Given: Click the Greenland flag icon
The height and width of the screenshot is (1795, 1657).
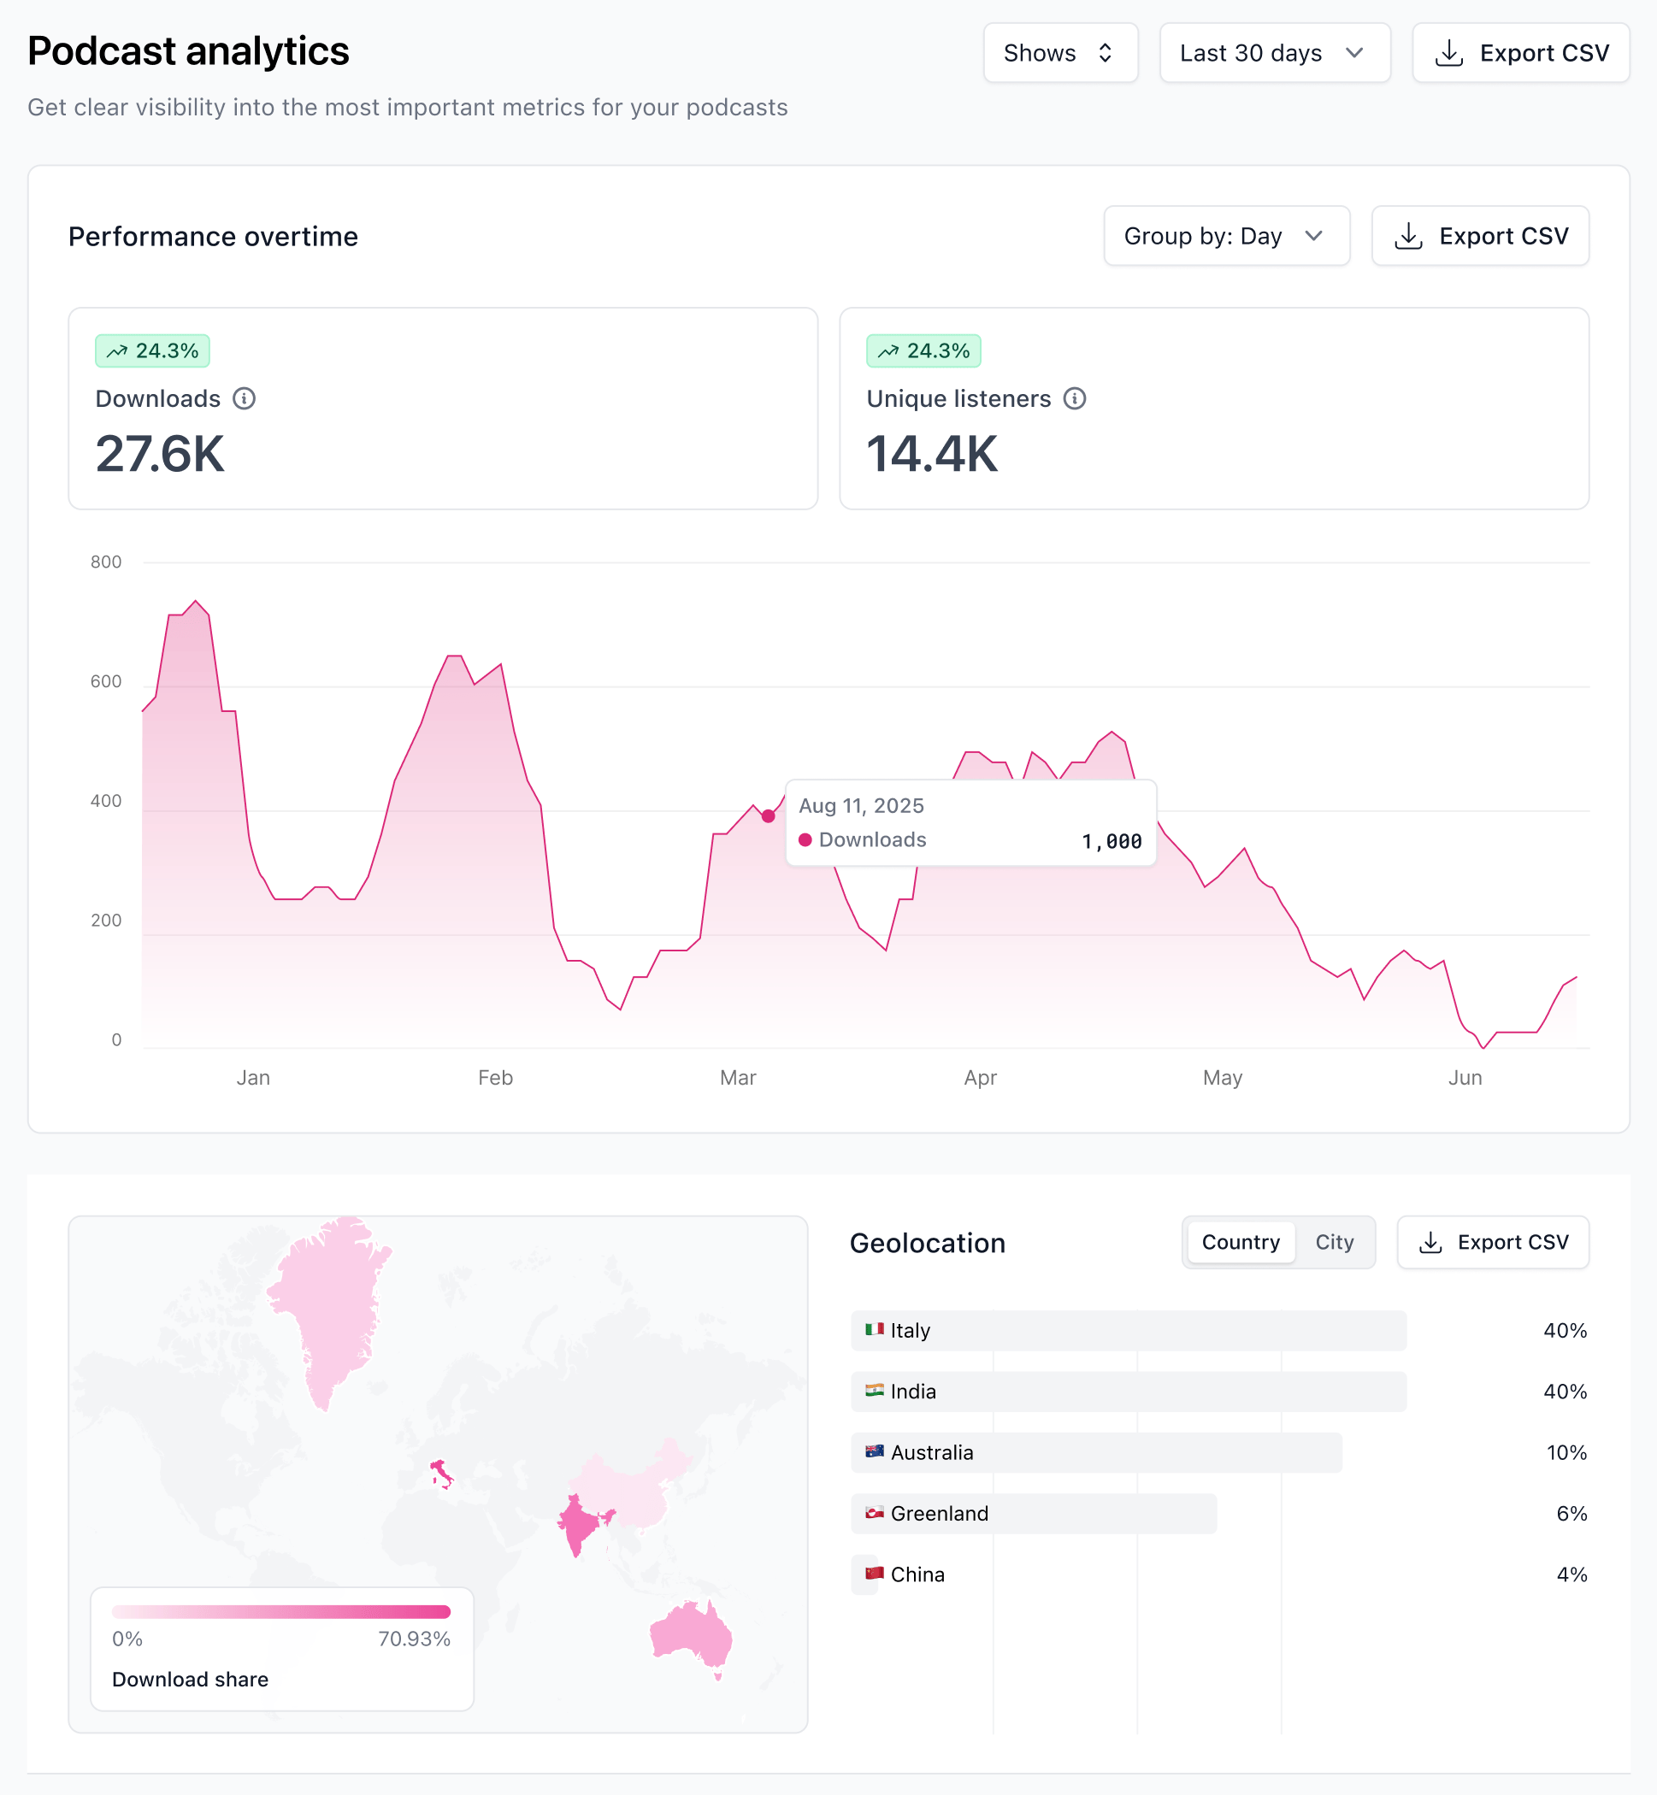Looking at the screenshot, I should [874, 1513].
